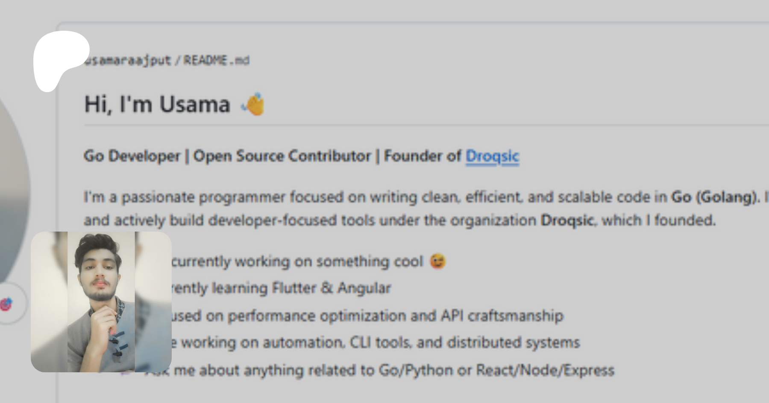Click the "Open Source Contributor" text
Screen dimensions: 769x403
[x=282, y=156]
